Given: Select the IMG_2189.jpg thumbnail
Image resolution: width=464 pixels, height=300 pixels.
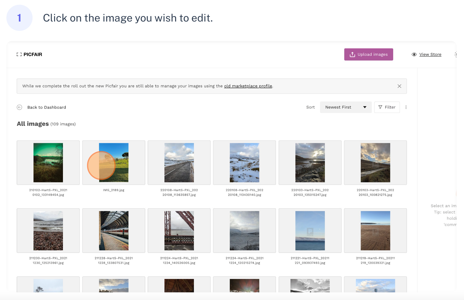Looking at the screenshot, I should point(114,163).
